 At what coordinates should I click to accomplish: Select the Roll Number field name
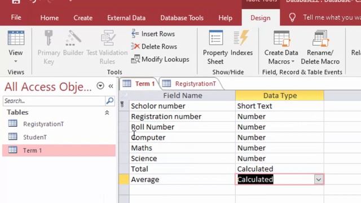pos(182,127)
